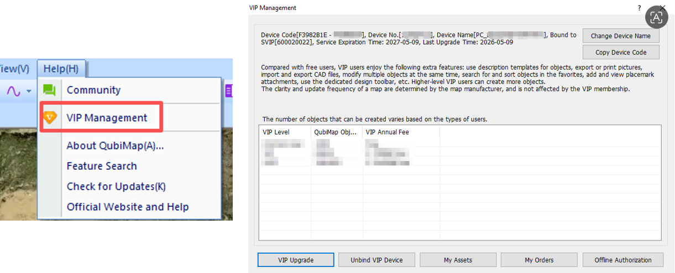Open the View(V) menu

tap(14, 68)
